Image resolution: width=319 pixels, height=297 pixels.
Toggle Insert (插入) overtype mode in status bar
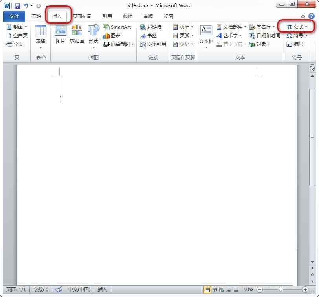point(102,289)
